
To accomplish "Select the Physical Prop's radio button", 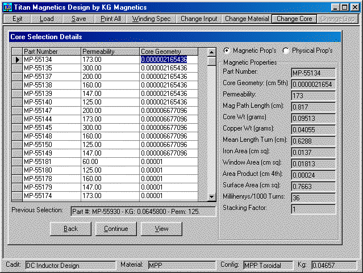I will coord(286,51).
